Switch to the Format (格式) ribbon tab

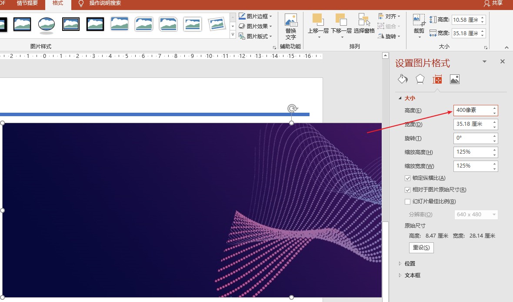click(x=57, y=3)
